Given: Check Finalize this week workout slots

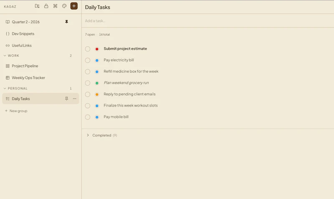Looking at the screenshot, I should point(88,106).
